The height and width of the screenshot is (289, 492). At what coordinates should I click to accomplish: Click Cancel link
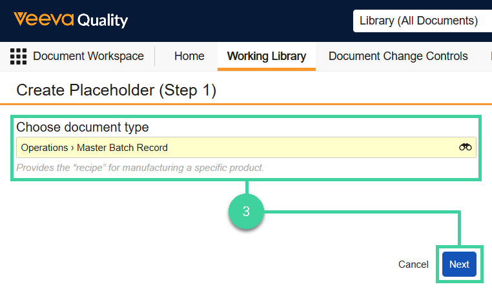pyautogui.click(x=413, y=264)
